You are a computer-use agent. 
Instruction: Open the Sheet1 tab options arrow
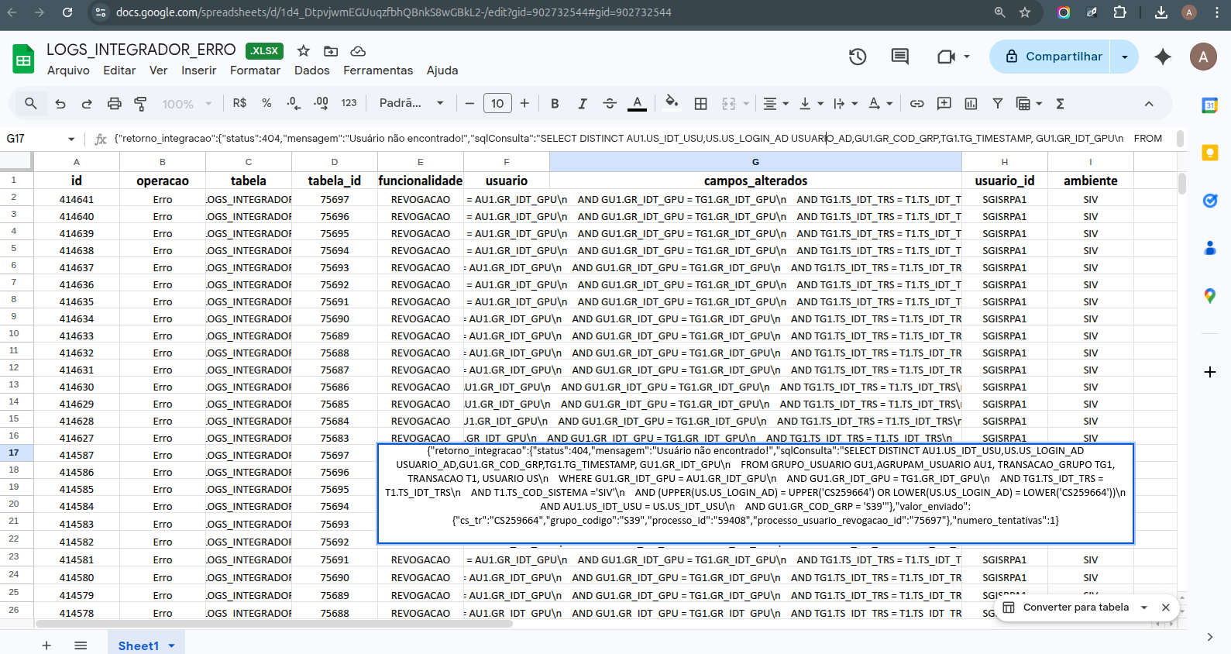(172, 645)
